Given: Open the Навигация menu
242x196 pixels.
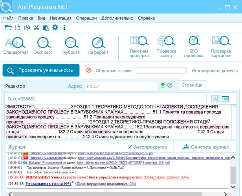Looking at the screenshot, I should (60, 18).
